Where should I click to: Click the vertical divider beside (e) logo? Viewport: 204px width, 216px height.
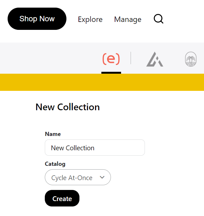click(x=131, y=58)
